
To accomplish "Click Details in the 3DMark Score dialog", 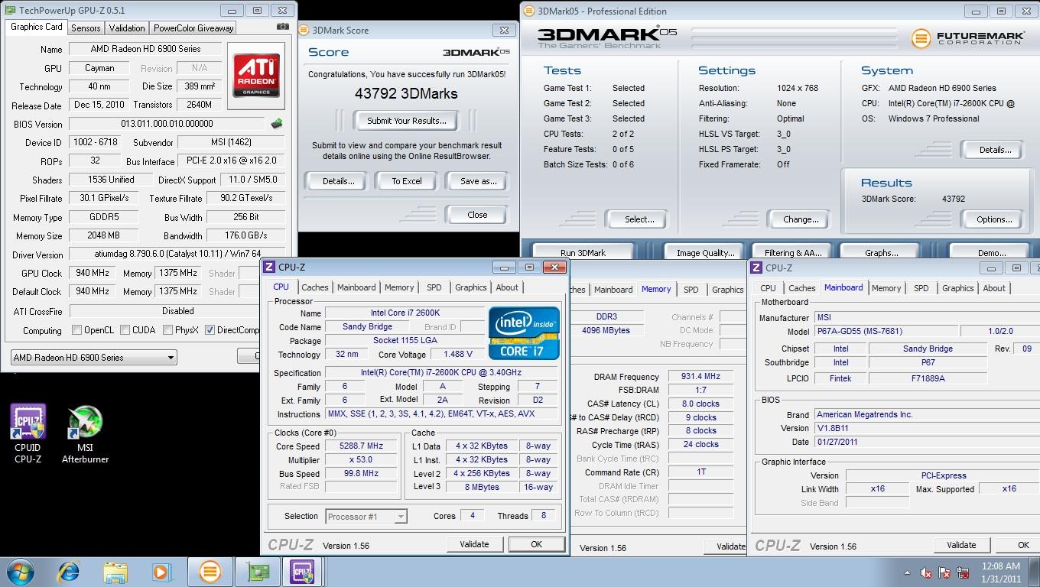I will [338, 181].
